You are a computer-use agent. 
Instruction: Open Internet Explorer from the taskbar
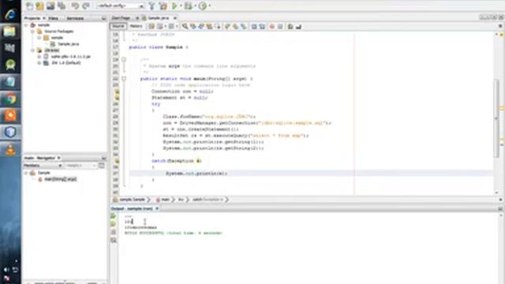[x=10, y=14]
